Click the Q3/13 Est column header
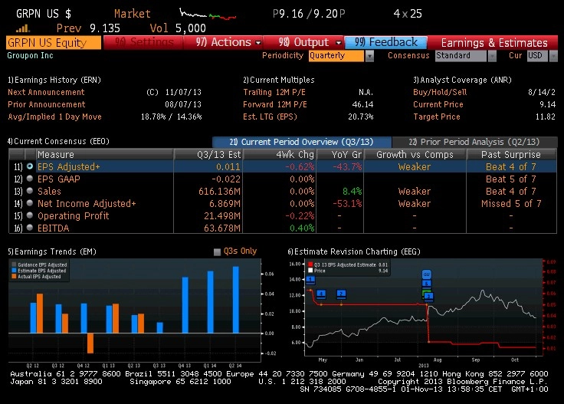564x404 pixels. 208,154
